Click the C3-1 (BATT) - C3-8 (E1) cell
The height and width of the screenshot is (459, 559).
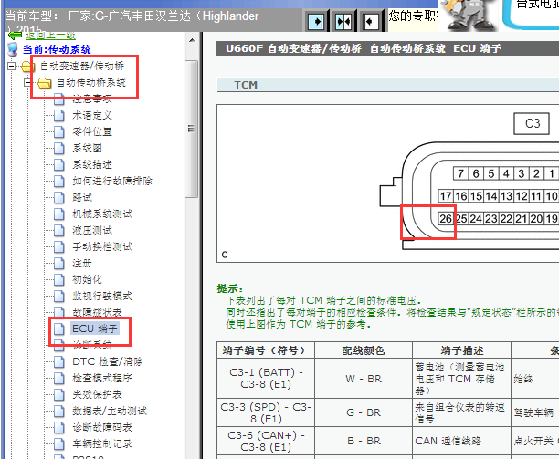pyautogui.click(x=266, y=378)
